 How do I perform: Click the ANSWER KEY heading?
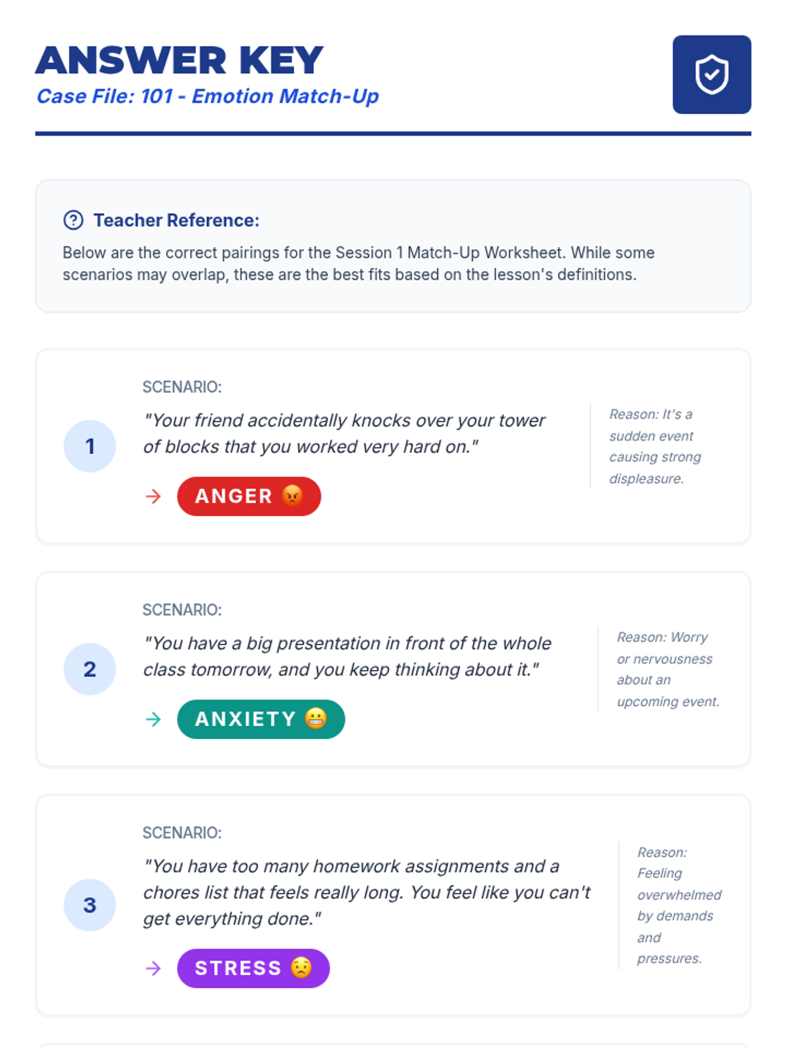(x=179, y=60)
